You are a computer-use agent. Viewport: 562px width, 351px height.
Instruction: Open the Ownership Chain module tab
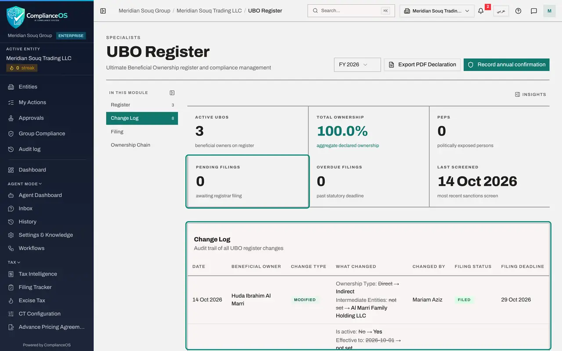(x=142, y=145)
